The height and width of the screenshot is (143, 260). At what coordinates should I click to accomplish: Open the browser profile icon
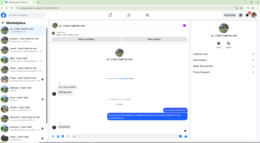(253, 8)
